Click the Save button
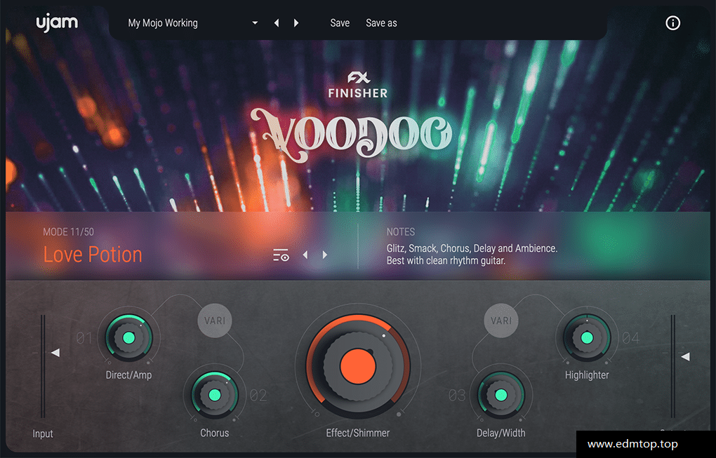This screenshot has width=716, height=458. coord(340,22)
